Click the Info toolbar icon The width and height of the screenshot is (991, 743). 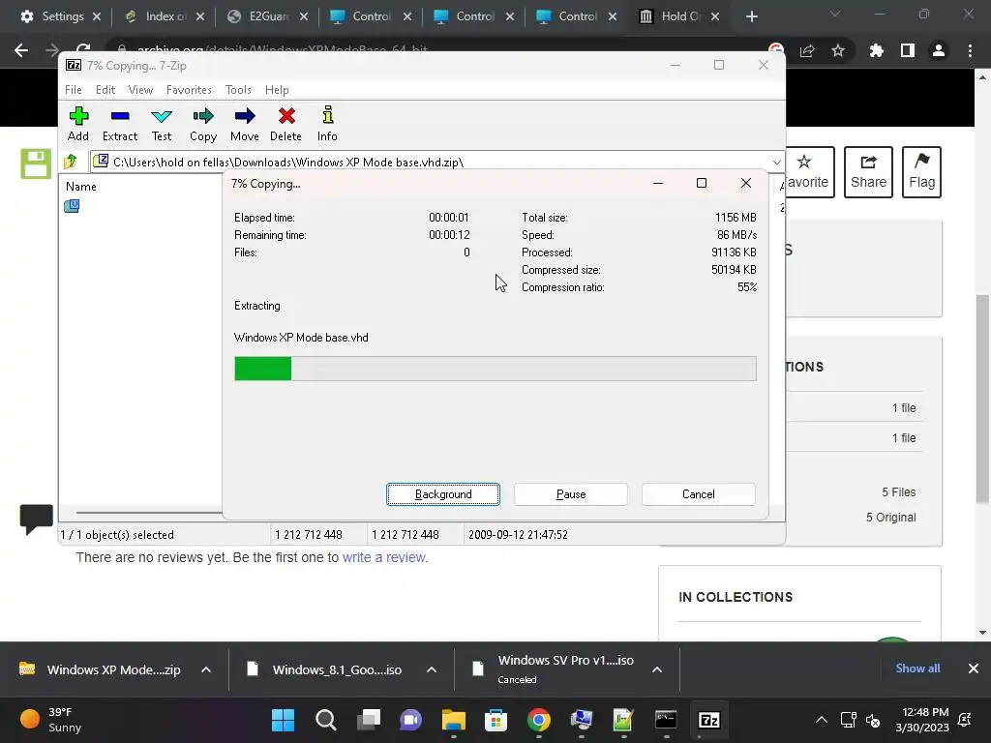[327, 123]
